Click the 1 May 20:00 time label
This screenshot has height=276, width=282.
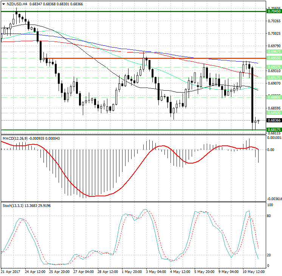click(x=133, y=271)
